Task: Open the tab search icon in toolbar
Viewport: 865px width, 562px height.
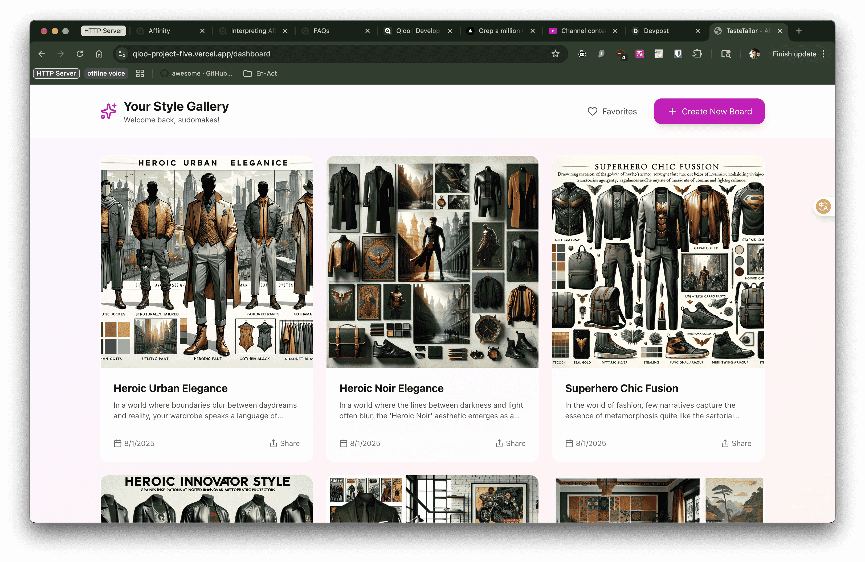Action: pos(725,54)
